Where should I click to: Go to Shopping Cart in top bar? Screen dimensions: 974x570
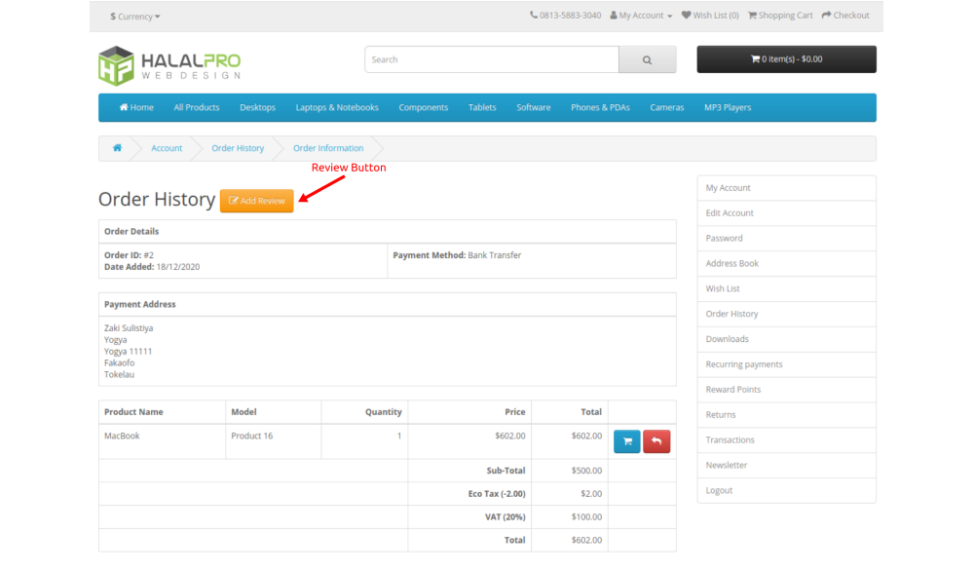(780, 16)
